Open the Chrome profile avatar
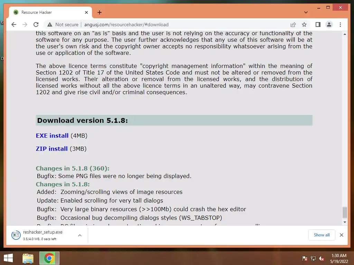Image resolution: width=354 pixels, height=265 pixels. coord(329,24)
